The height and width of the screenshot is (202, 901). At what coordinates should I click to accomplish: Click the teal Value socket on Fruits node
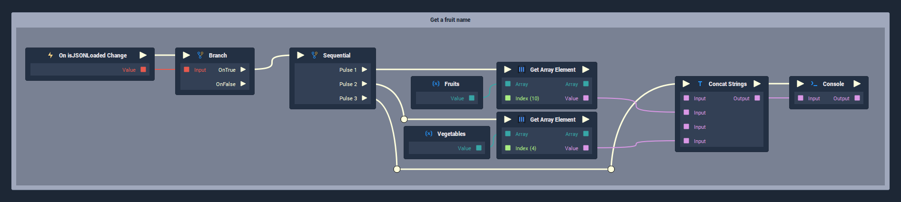(472, 98)
